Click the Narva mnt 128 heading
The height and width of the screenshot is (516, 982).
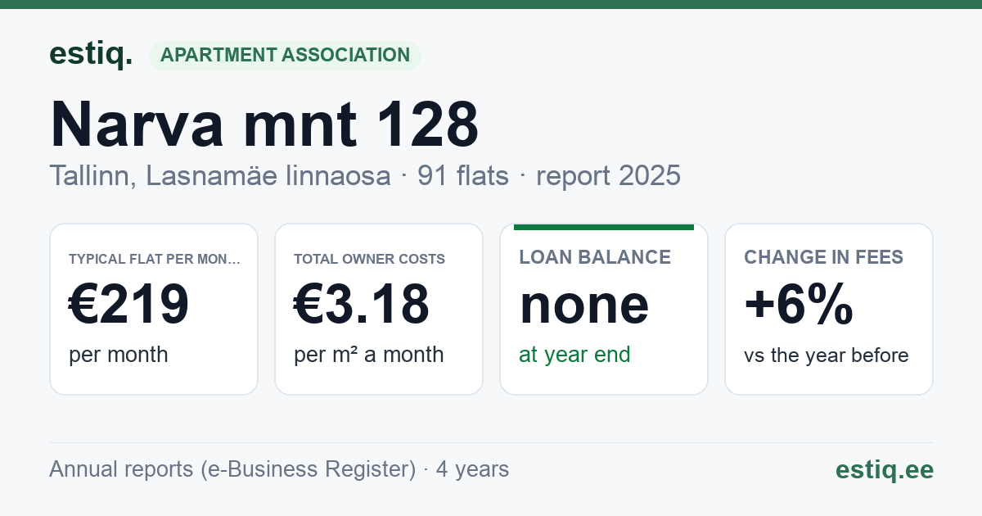point(264,124)
